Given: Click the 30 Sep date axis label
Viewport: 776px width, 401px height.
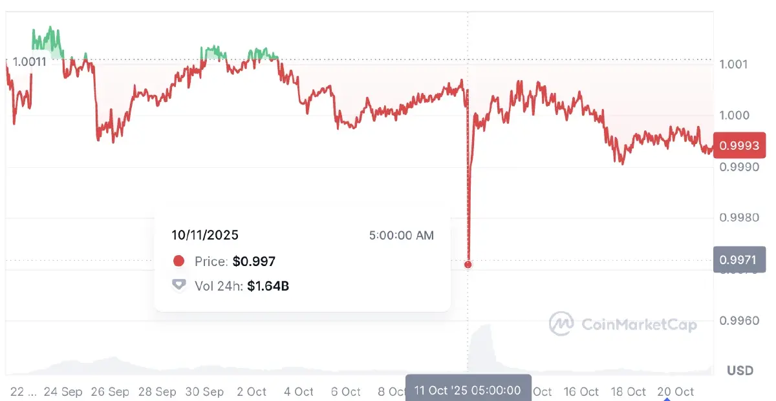Looking at the screenshot, I should [x=204, y=392].
